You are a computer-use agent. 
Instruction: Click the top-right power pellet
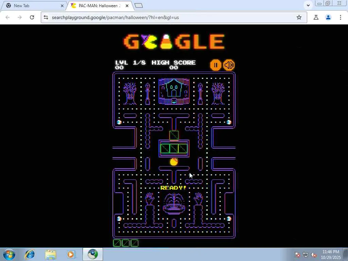coord(229,122)
